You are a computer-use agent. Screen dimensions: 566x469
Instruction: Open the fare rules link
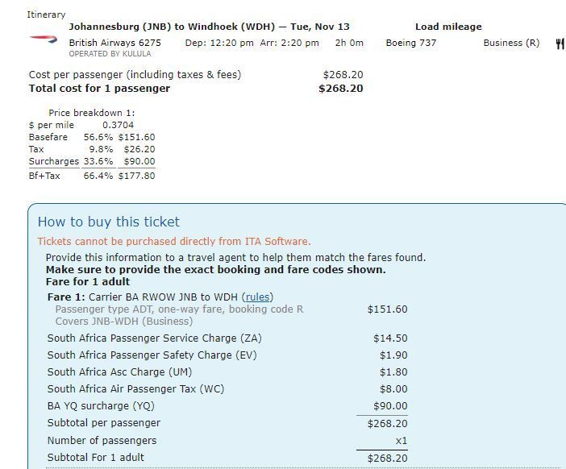coord(257,297)
